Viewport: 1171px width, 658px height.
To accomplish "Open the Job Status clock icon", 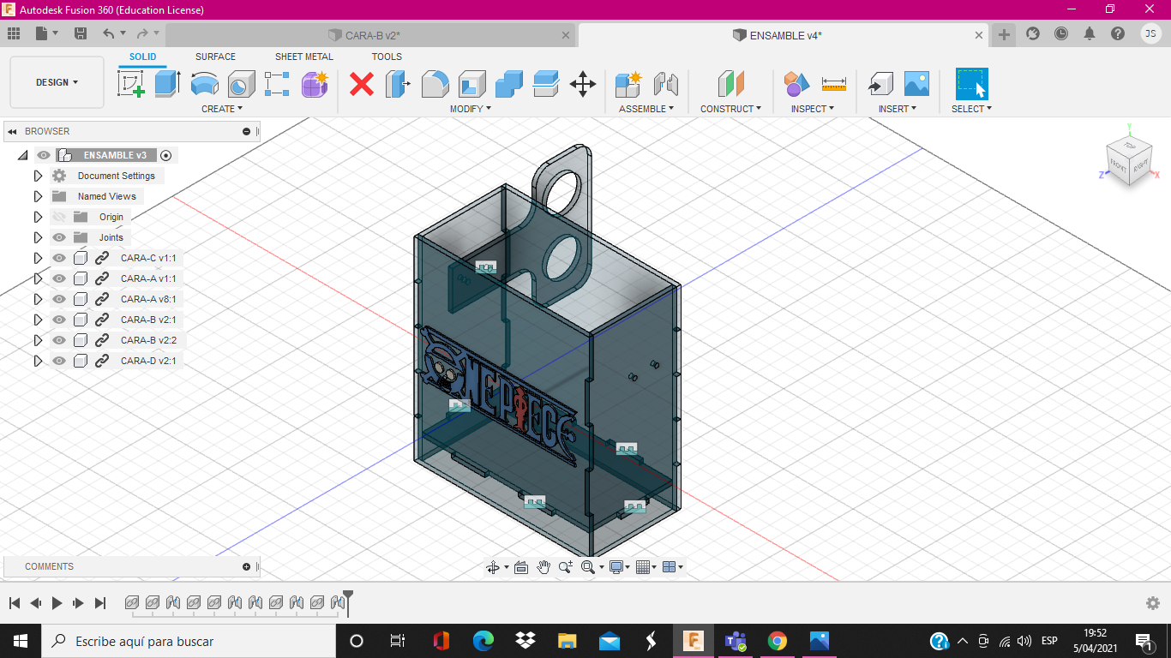I will (1061, 33).
